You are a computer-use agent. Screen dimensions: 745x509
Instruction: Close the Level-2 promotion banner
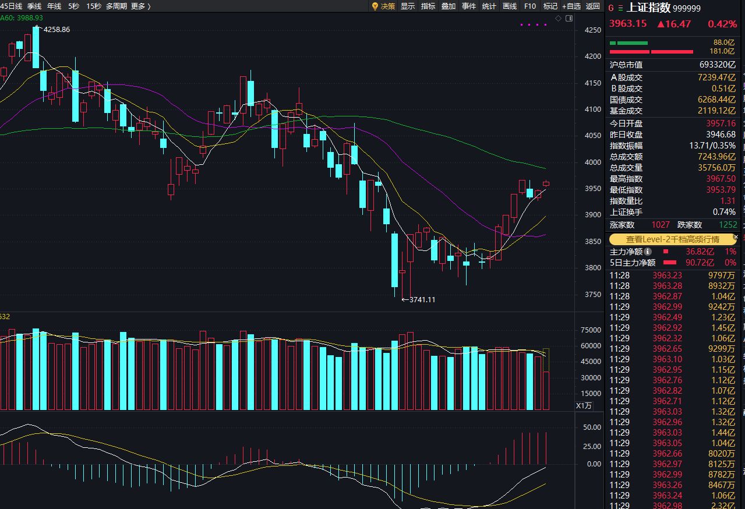[x=736, y=238]
